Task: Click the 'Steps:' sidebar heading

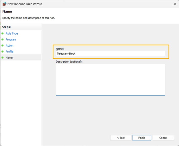Action: (x=6, y=27)
